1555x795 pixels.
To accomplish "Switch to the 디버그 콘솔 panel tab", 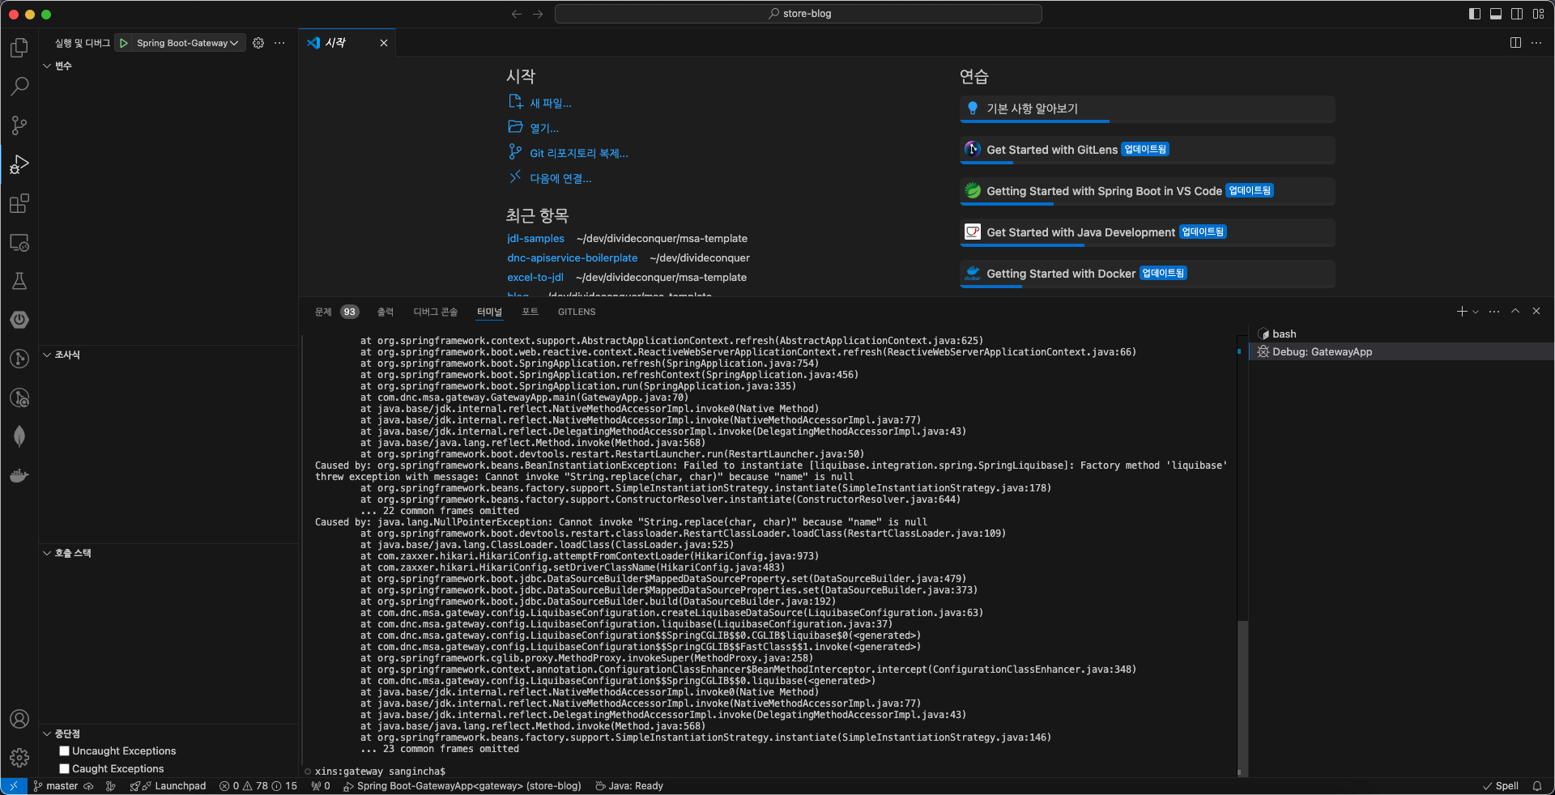I will pos(436,312).
